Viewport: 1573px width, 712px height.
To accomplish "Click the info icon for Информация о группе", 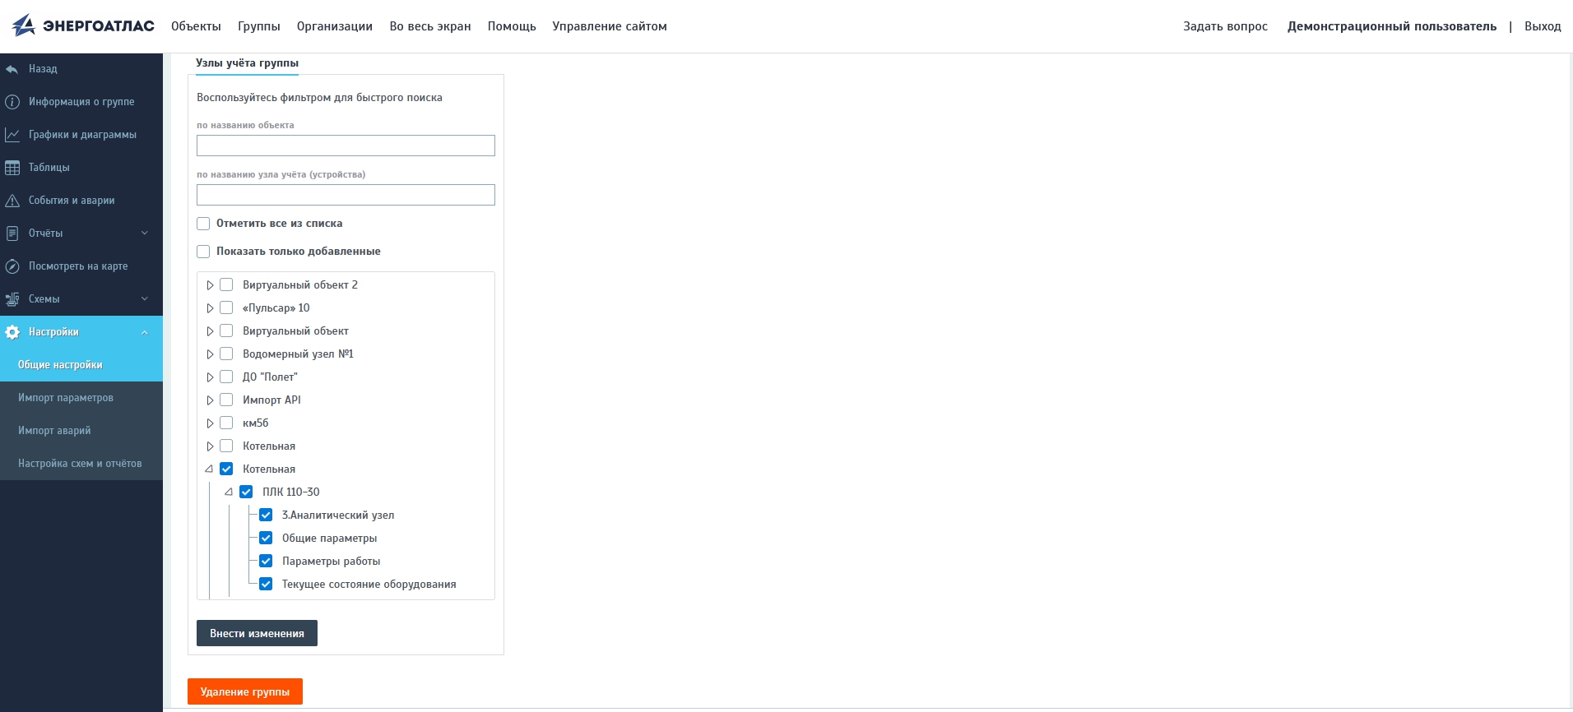I will click(x=12, y=102).
